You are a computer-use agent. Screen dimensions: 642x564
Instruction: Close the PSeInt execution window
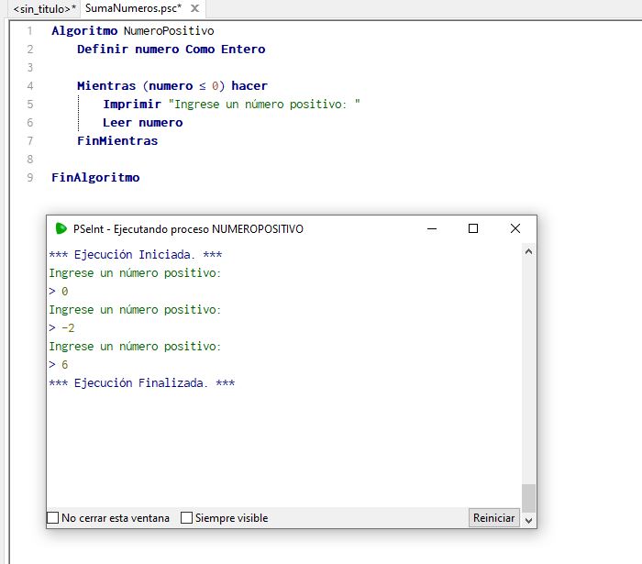(515, 228)
